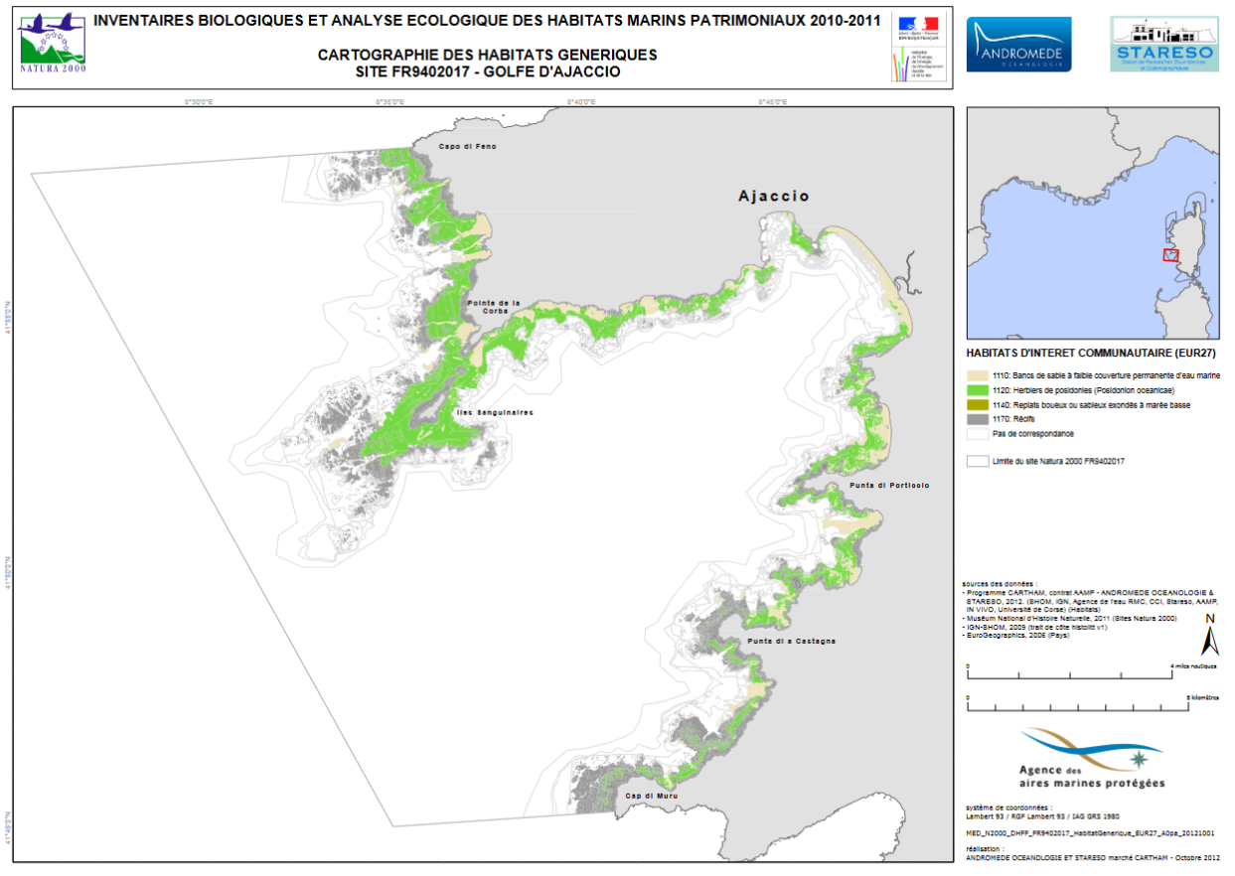Open the Andromede Oceanologie logo
1235x876 pixels.
coord(1018,45)
